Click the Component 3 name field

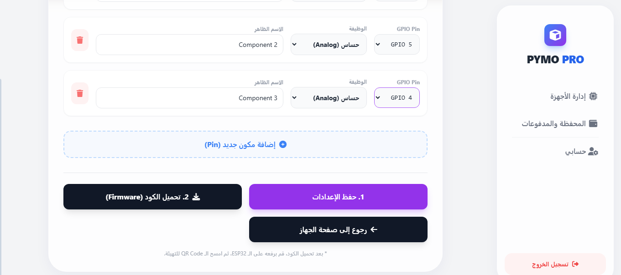pos(189,98)
